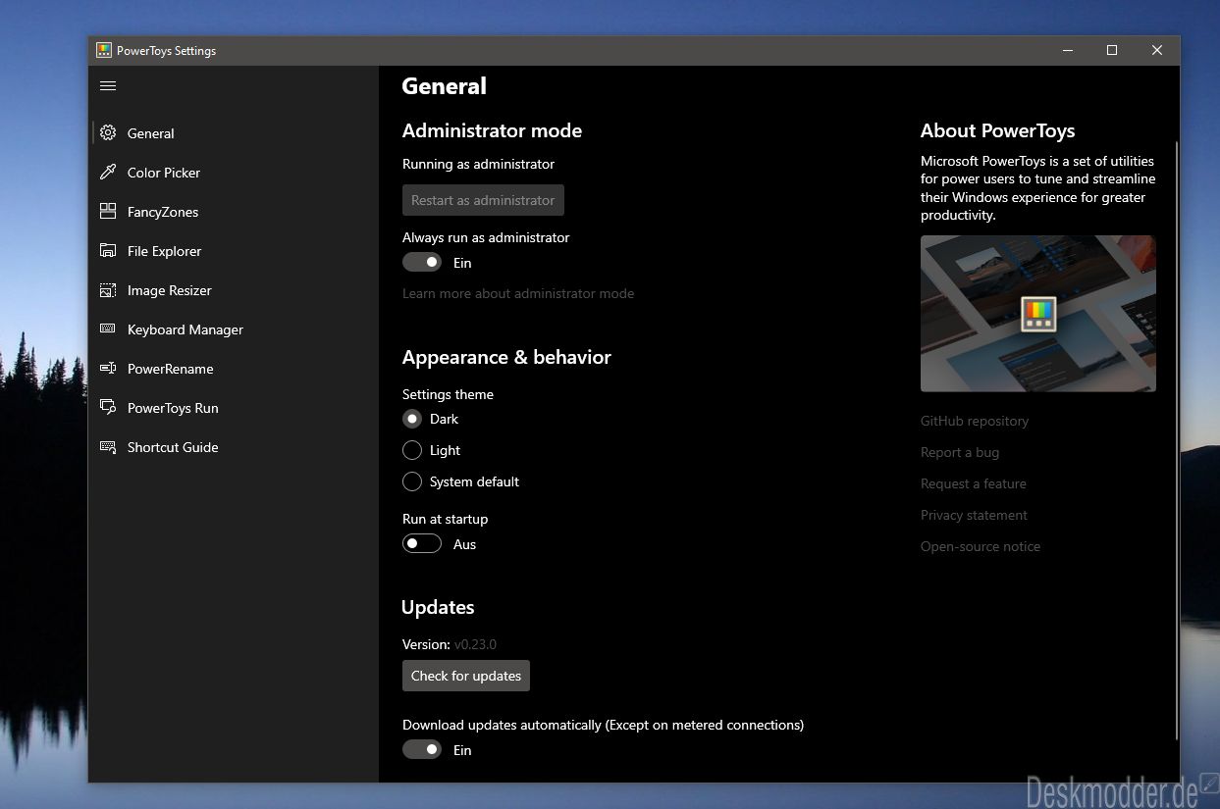Click the Color Picker eyedropper icon
The height and width of the screenshot is (809, 1220).
tap(108, 173)
